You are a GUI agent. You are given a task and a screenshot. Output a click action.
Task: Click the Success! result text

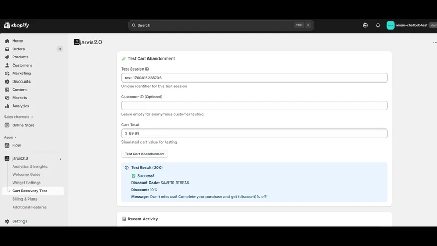point(146,175)
